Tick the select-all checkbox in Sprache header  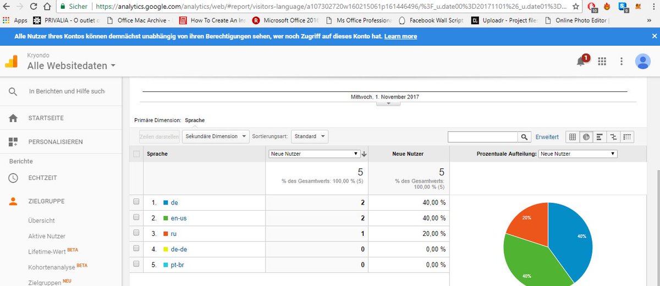(x=136, y=154)
